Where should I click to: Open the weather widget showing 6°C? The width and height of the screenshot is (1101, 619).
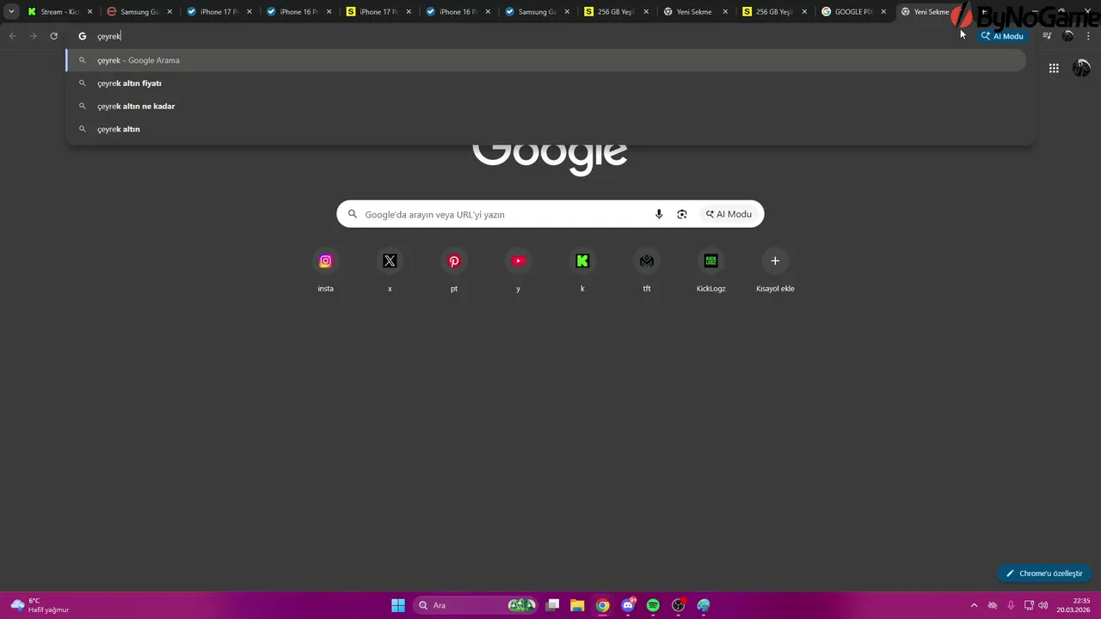tap(39, 605)
